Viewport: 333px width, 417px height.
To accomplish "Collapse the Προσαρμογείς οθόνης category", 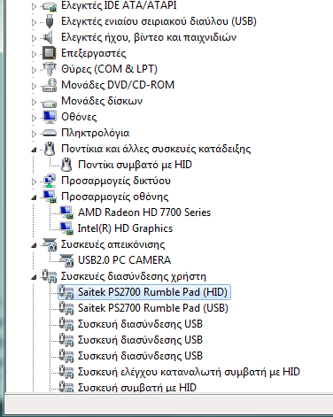I will pyautogui.click(x=34, y=197).
